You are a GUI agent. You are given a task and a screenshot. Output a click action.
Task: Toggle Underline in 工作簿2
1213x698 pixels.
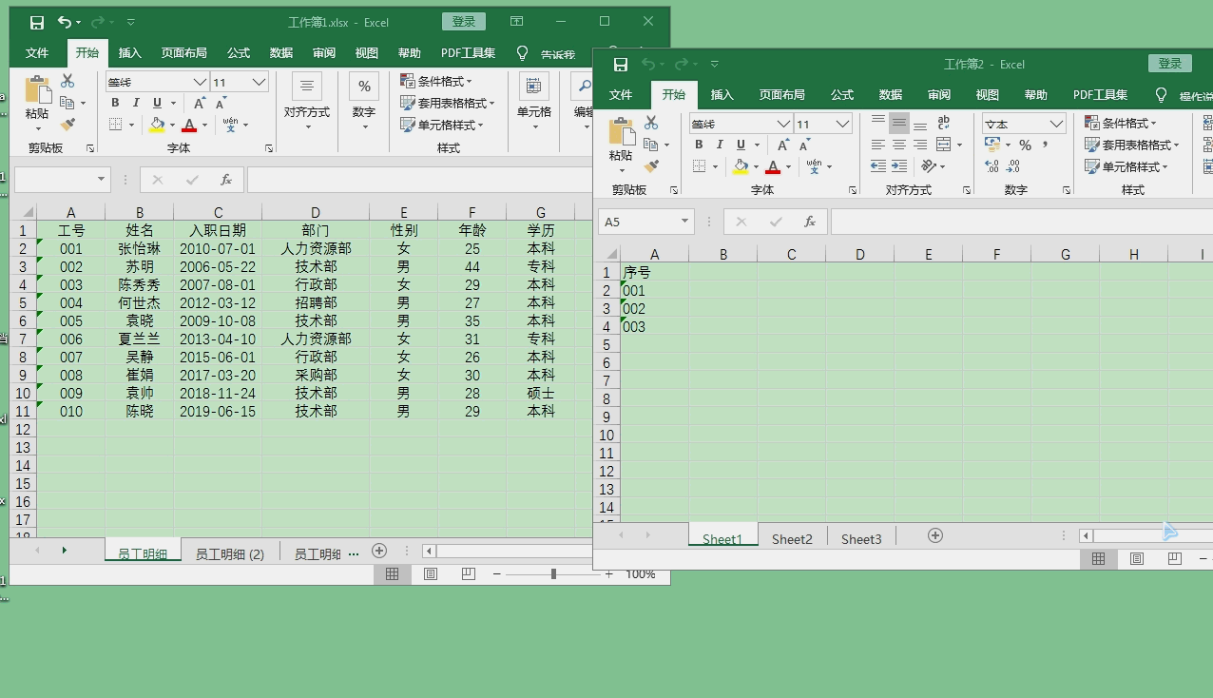741,145
